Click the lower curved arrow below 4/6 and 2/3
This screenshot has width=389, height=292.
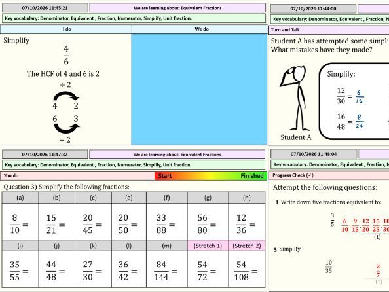click(x=67, y=128)
